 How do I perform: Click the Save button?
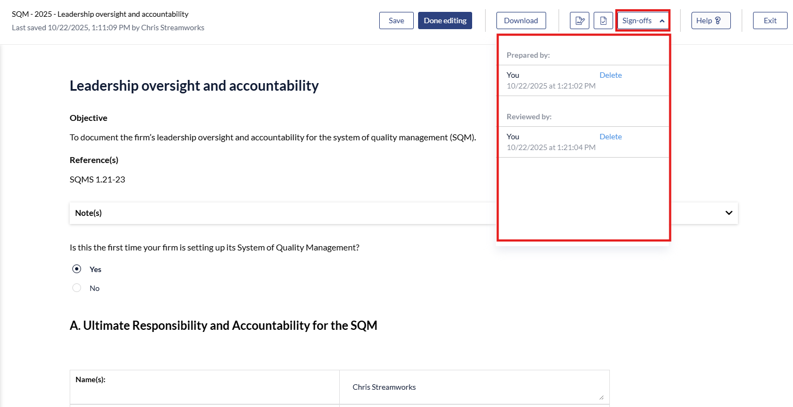click(x=396, y=21)
